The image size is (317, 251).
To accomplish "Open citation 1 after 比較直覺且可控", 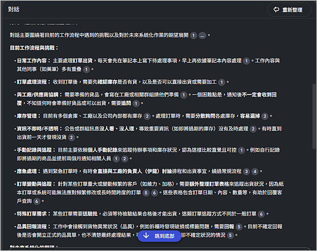I will [x=241, y=150].
